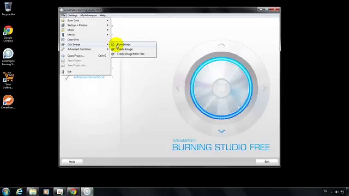Screen dimensions: 349x196
Task: Select the CleverReach desktop shortcut
Action: click(8, 102)
